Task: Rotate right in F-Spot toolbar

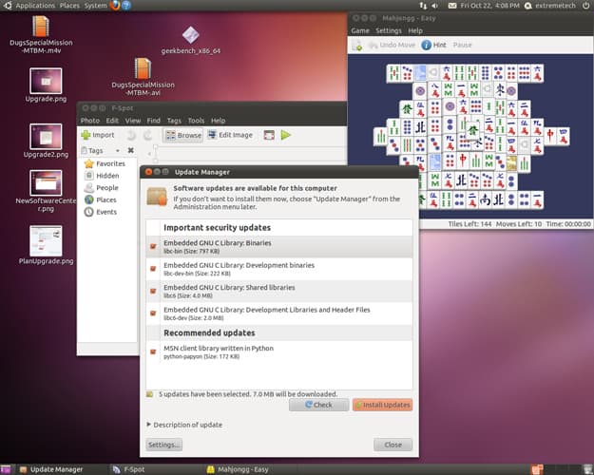Action: [x=147, y=135]
